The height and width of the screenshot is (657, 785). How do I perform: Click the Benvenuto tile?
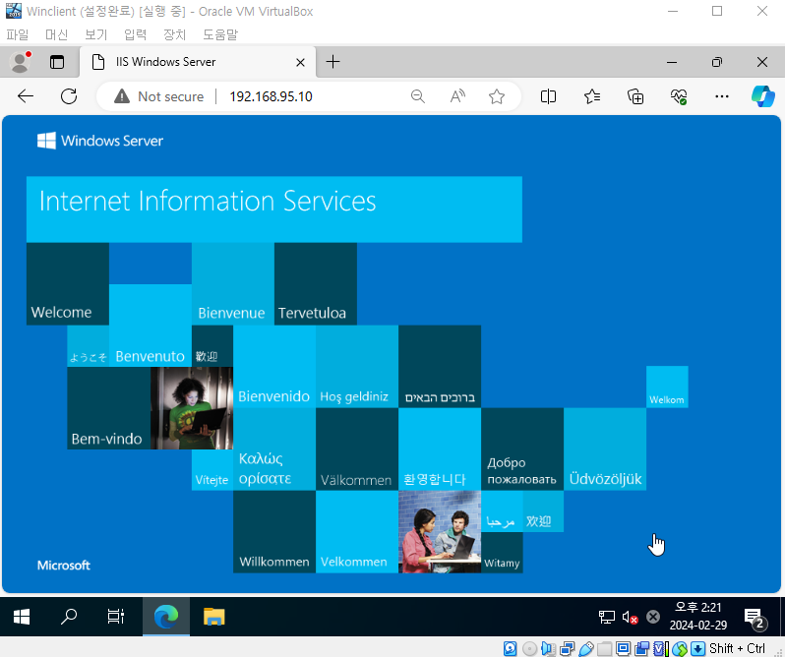151,326
